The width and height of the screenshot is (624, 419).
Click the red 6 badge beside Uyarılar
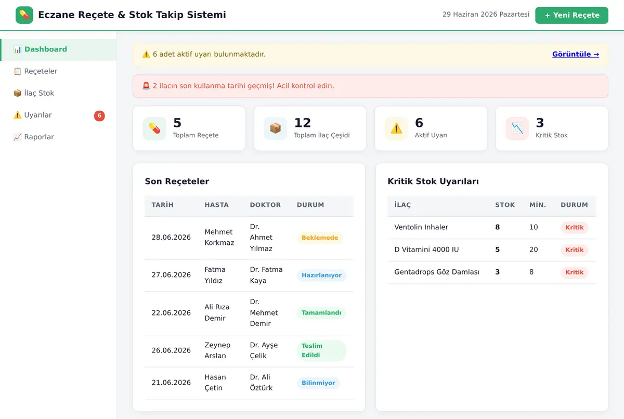pos(99,115)
